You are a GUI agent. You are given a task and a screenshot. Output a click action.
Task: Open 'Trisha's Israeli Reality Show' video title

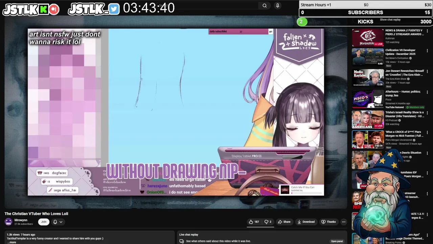coord(405,114)
